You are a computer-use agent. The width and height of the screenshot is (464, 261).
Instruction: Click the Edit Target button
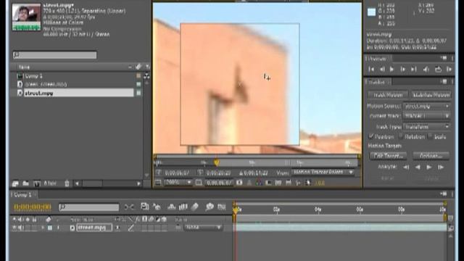[389, 156]
